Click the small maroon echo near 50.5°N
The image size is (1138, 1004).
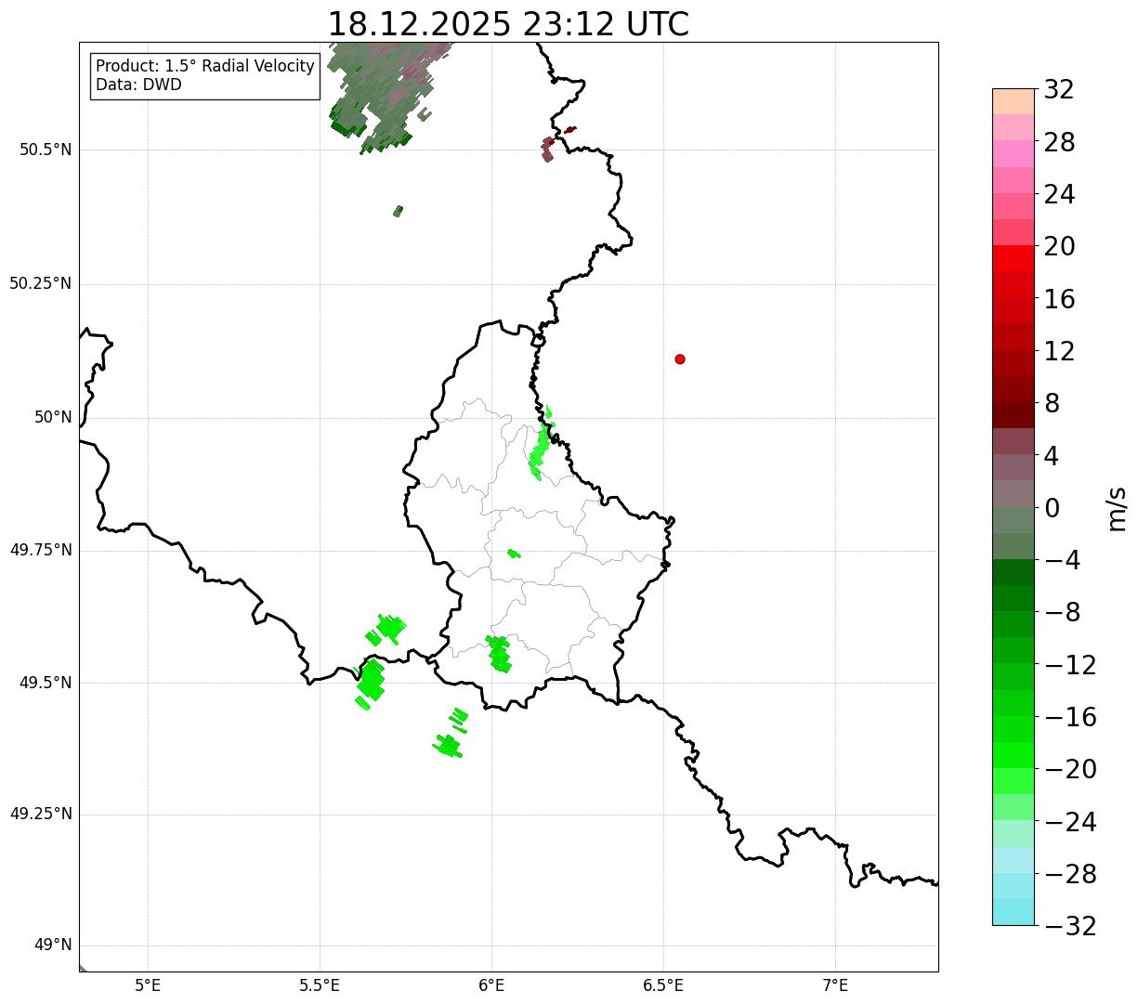(x=548, y=150)
